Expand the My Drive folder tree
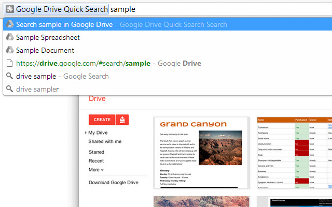Image resolution: width=332 pixels, height=207 pixels. pyautogui.click(x=86, y=133)
